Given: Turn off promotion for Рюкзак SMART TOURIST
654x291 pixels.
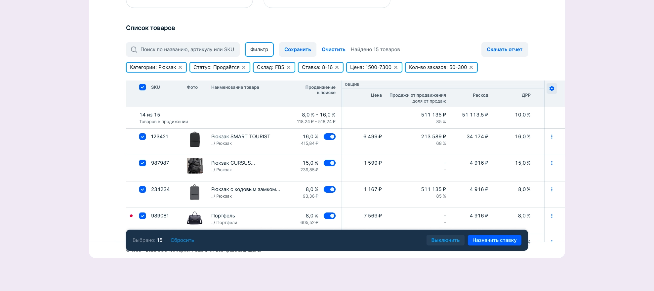Looking at the screenshot, I should tap(330, 137).
